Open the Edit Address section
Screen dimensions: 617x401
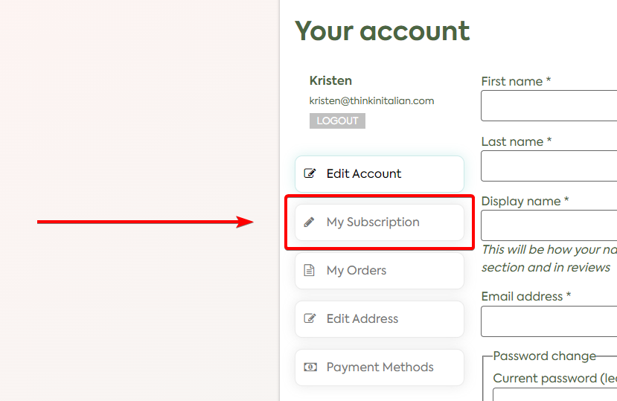[x=380, y=319]
